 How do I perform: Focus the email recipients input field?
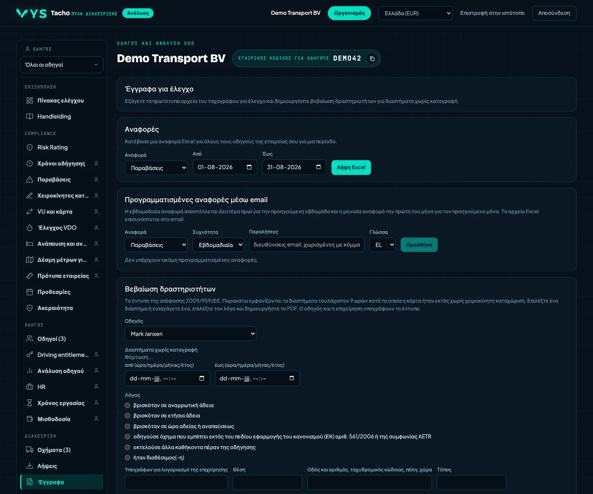point(307,244)
